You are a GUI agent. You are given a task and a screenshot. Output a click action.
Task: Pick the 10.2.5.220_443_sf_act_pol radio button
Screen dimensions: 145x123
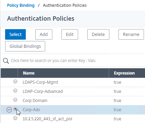tap(15, 118)
